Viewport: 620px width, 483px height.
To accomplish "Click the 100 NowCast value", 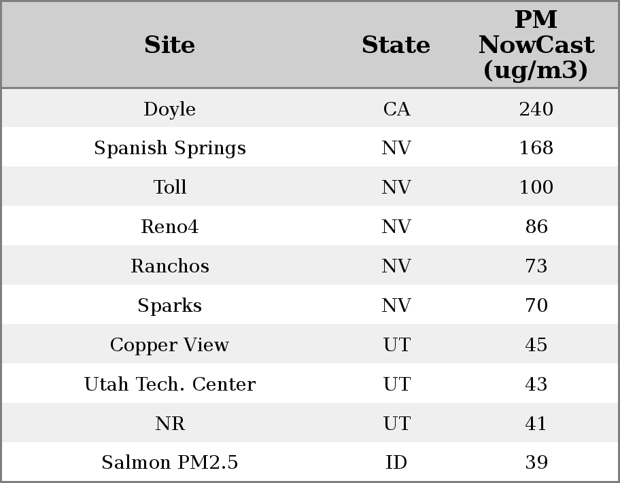I will 536,187.
